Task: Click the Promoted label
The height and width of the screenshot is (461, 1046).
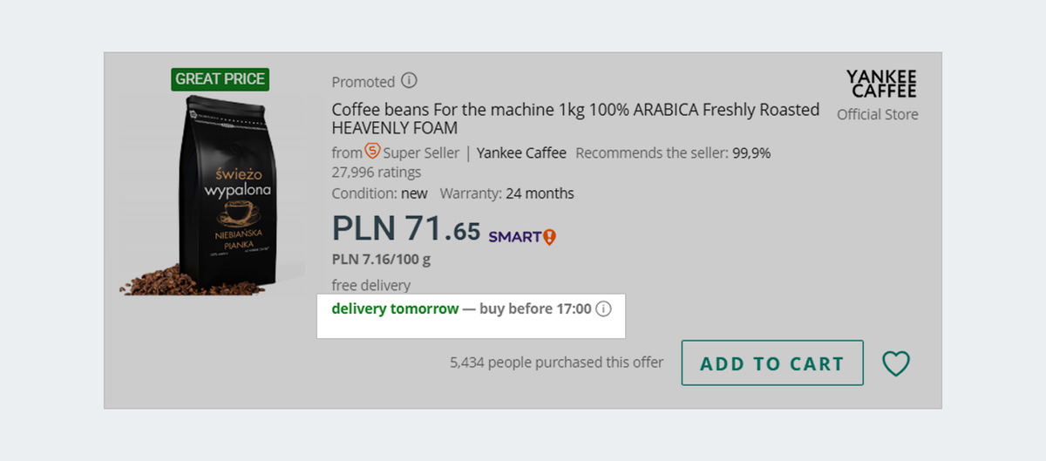Action: pyautogui.click(x=363, y=82)
